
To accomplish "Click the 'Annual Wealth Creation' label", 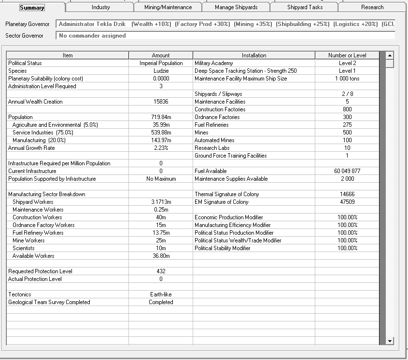I will pyautogui.click(x=35, y=102).
